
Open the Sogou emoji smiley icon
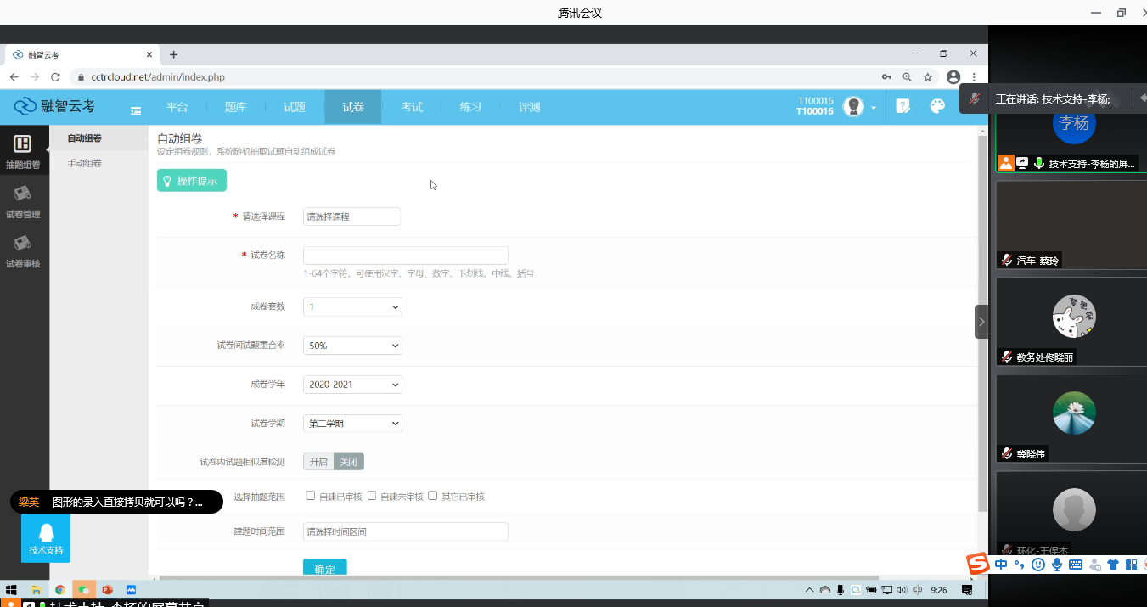coord(1037,565)
